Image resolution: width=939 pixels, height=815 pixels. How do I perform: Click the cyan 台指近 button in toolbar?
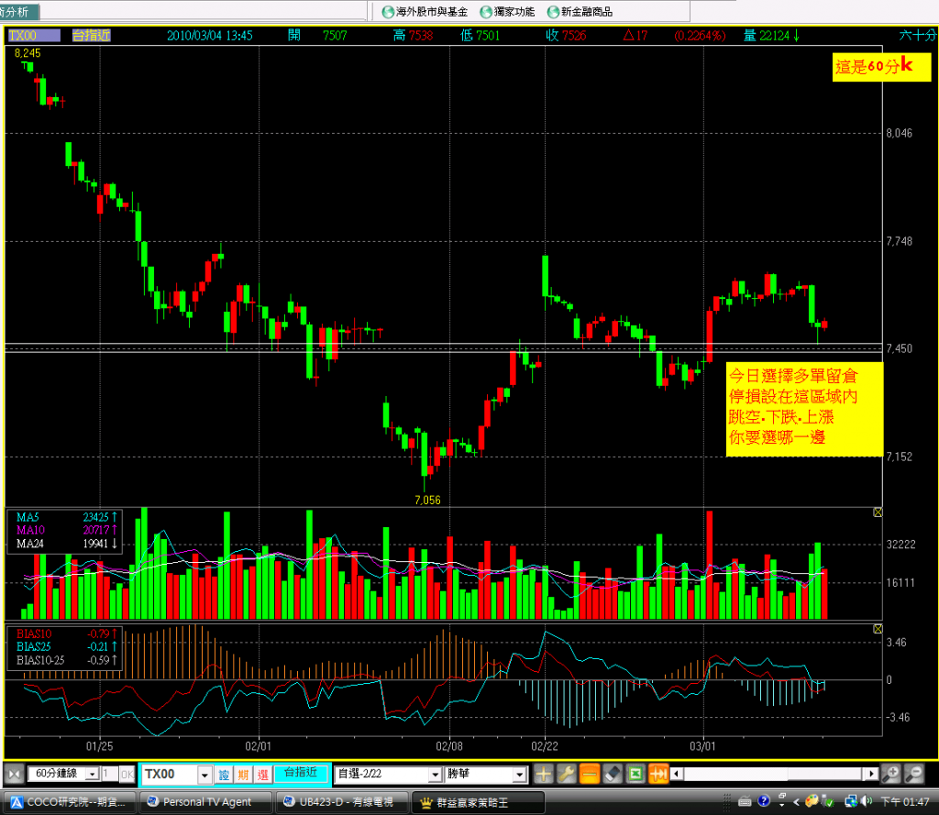[x=301, y=773]
